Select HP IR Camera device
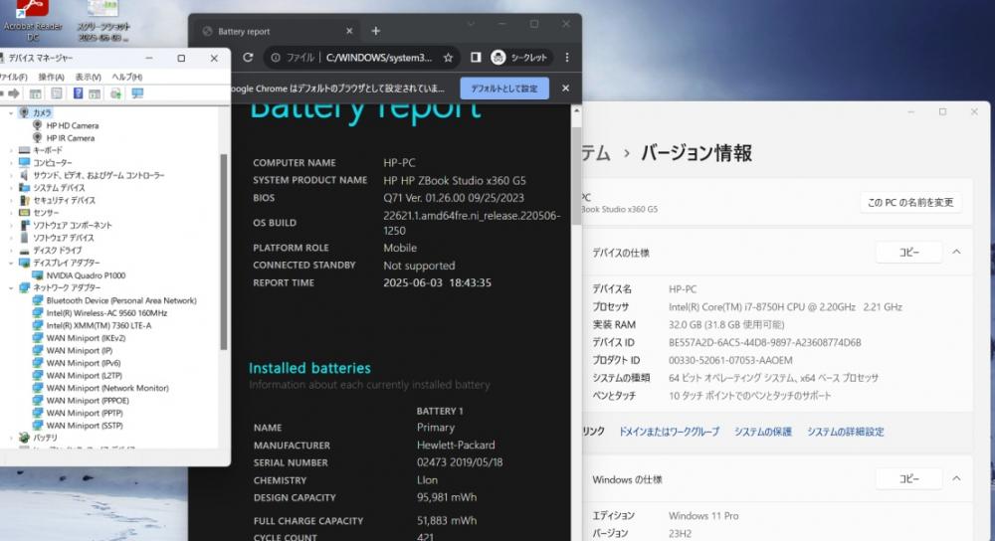Viewport: 995px width, 541px height. (70, 138)
